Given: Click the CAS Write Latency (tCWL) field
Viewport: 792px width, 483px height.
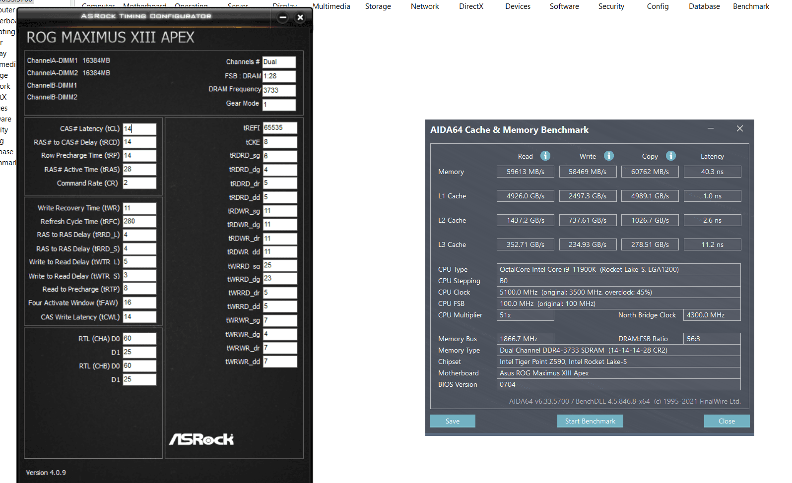Looking at the screenshot, I should click(x=139, y=317).
